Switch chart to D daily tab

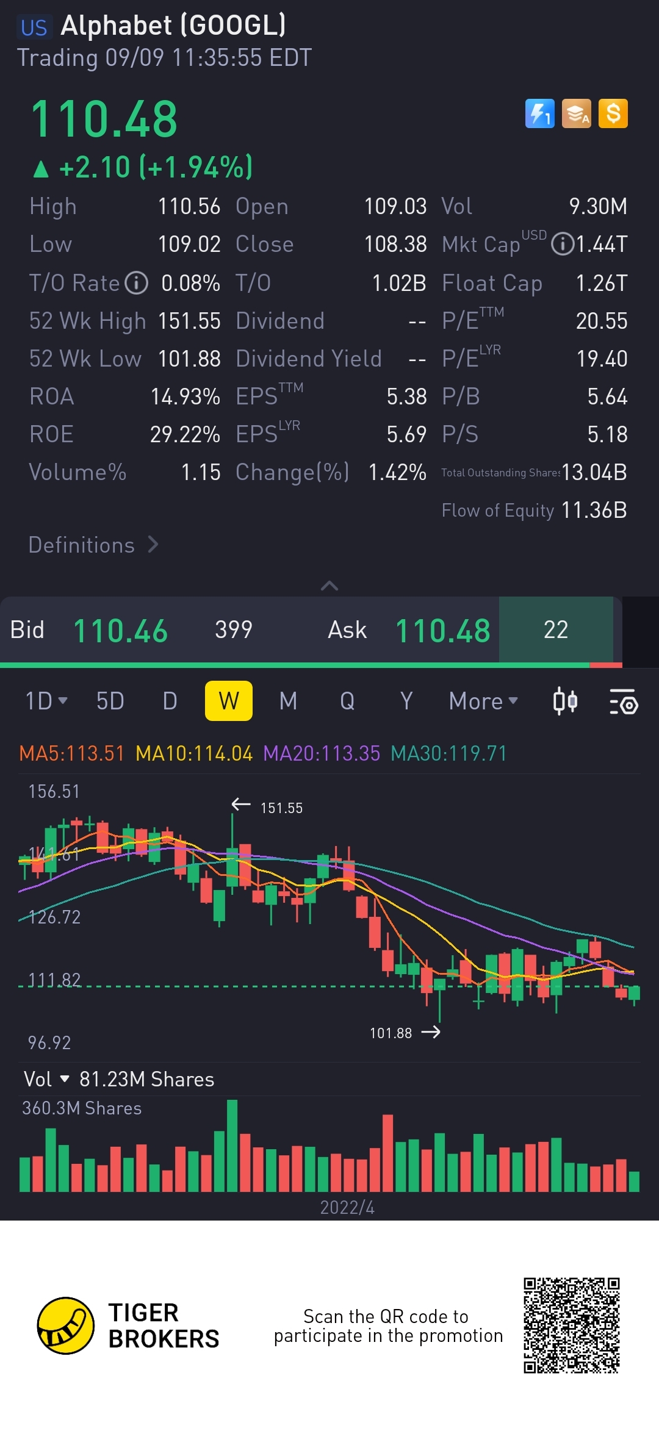(170, 701)
